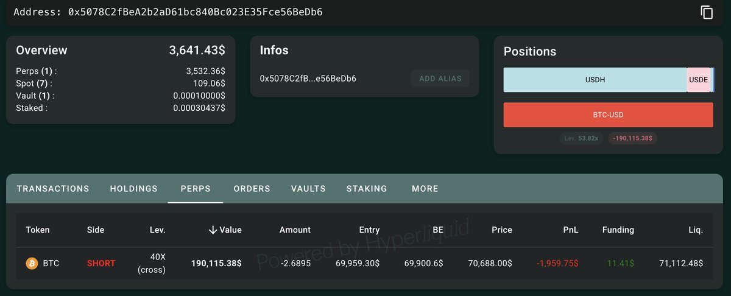Open the Vaults tab
The width and height of the screenshot is (731, 296).
308,189
